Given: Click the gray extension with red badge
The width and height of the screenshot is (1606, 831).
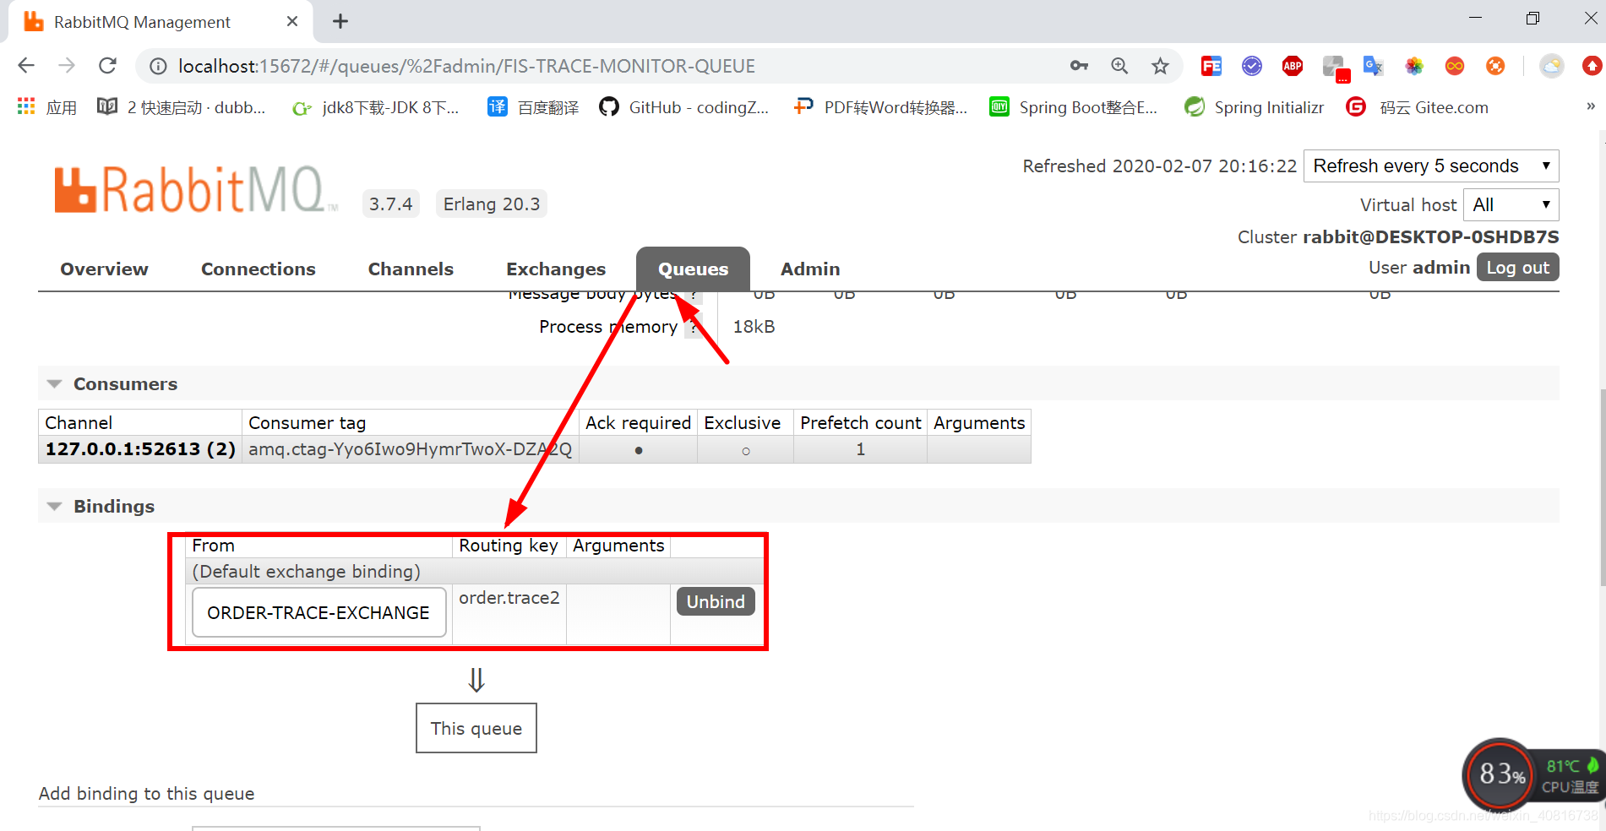Looking at the screenshot, I should [1335, 68].
